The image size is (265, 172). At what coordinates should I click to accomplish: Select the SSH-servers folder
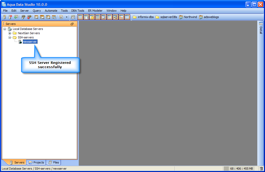coord(26,37)
